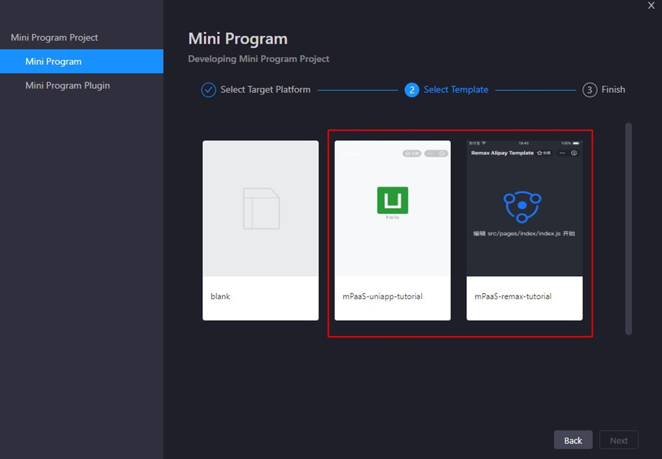Screen dimensions: 662x459
Task: Select the Mini Program Project heading
Action: coord(54,38)
